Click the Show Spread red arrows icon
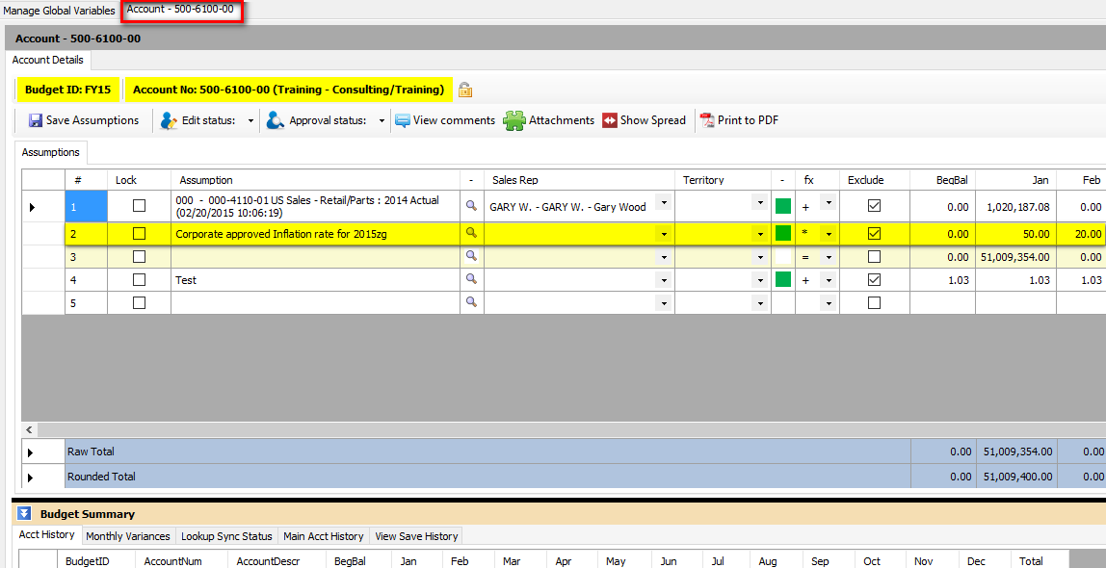 pos(610,120)
